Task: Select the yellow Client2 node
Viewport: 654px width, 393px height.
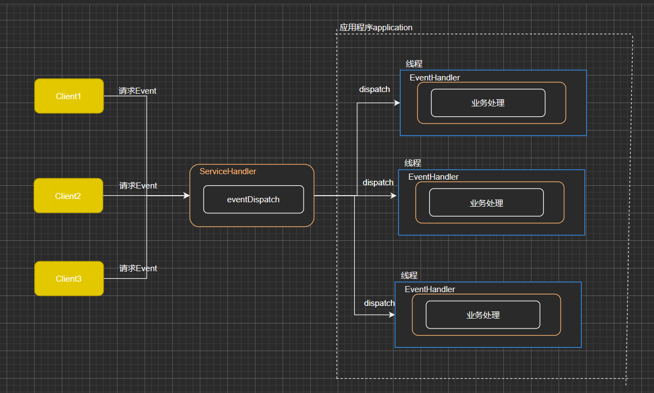Action: (68, 196)
